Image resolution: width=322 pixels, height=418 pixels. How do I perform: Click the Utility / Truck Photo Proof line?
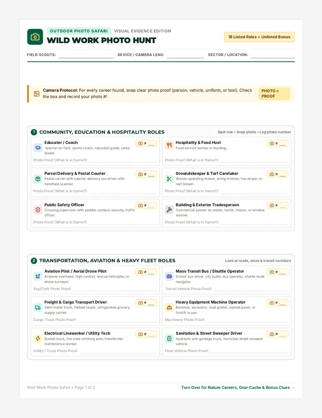click(119, 351)
